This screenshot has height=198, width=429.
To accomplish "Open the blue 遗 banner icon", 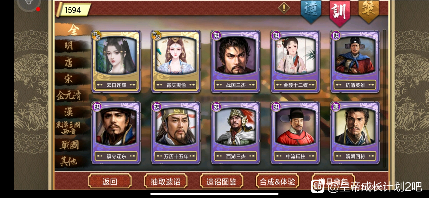I will click(x=311, y=11).
